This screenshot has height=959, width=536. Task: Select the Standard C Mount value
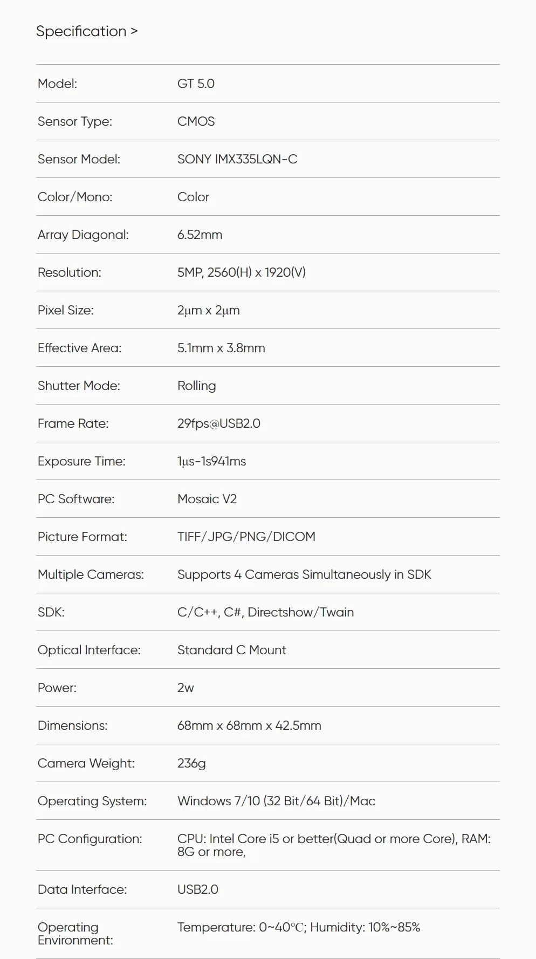coord(232,650)
